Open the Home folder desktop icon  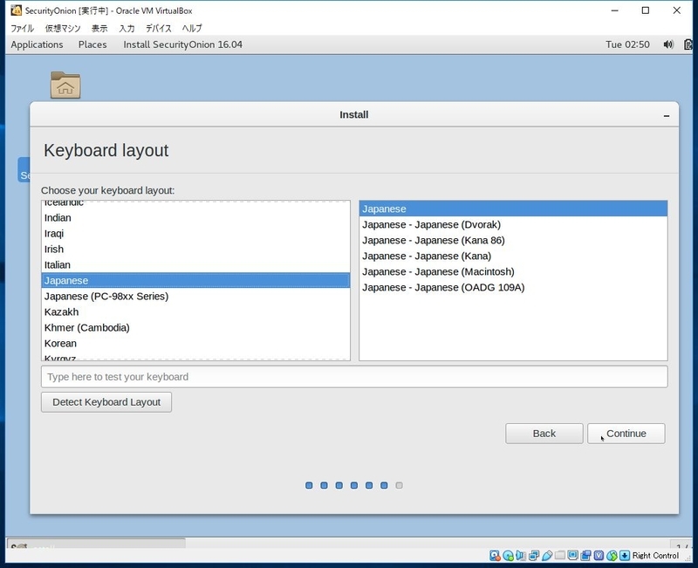tap(65, 85)
